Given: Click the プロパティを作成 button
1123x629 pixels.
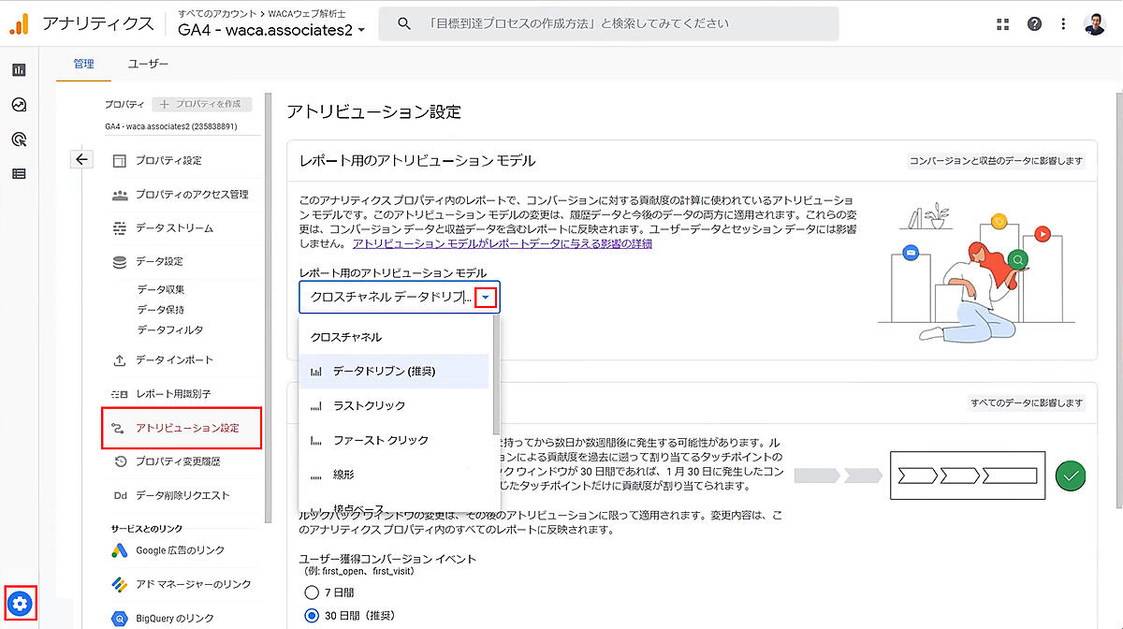Looking at the screenshot, I should coord(201,104).
